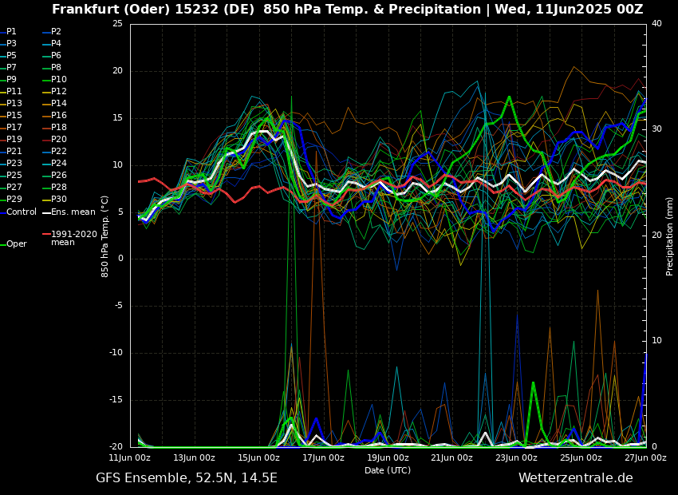Click the -15 temperature axis label

[x=116, y=400]
